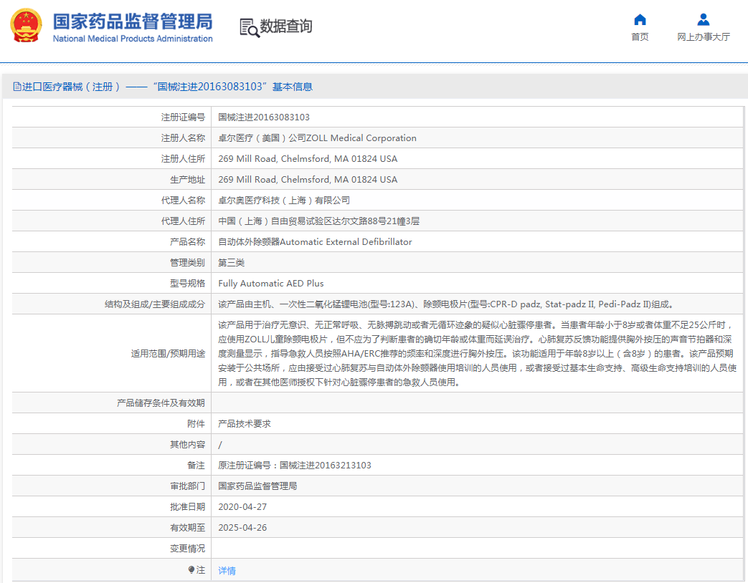Click 卓尔医疗（美国）公司ZOLL Medical Corporation value
The image size is (748, 583).
tap(317, 138)
